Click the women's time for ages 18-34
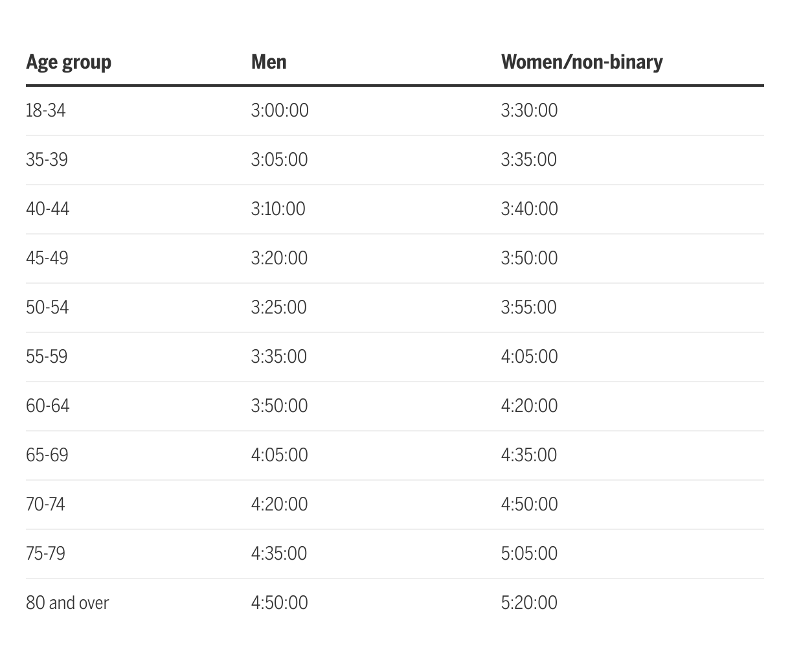The image size is (790, 653). pos(529,111)
